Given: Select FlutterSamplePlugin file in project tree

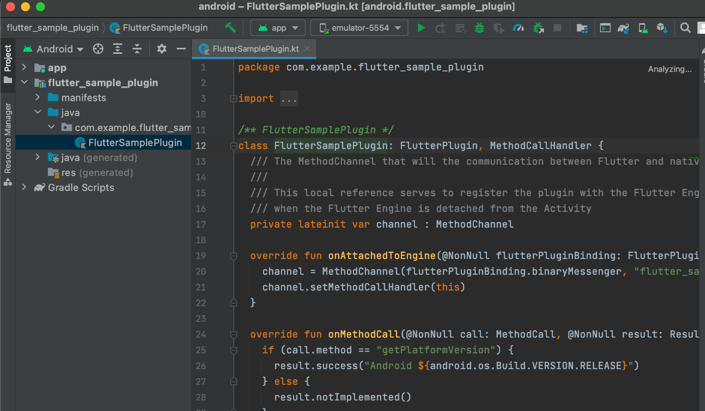Looking at the screenshot, I should pos(135,143).
